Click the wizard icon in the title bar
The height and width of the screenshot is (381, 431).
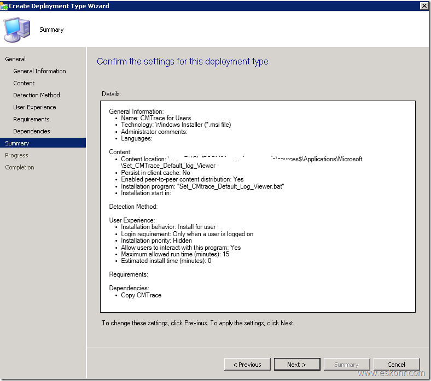(4, 5)
